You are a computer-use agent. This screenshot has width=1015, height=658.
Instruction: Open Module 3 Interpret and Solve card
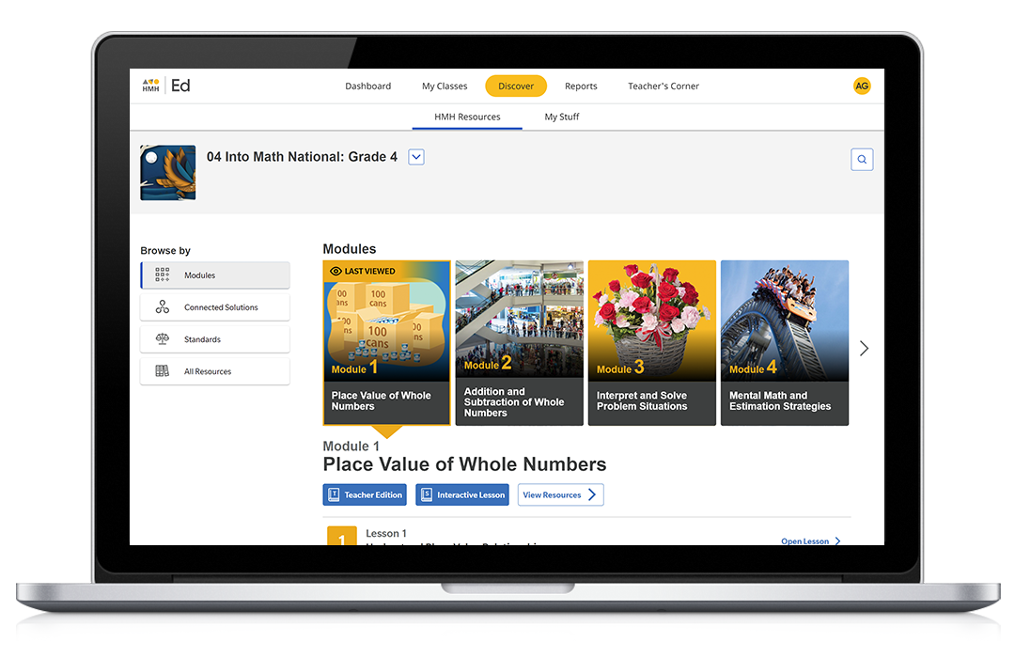(652, 342)
